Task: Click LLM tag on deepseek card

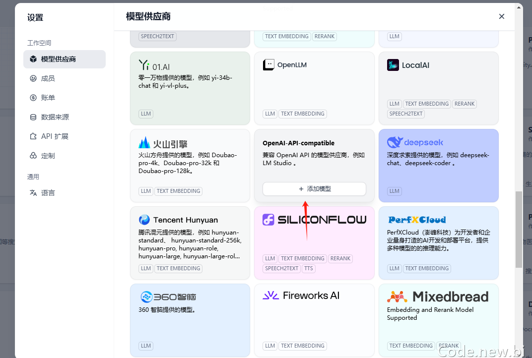Action: [394, 191]
